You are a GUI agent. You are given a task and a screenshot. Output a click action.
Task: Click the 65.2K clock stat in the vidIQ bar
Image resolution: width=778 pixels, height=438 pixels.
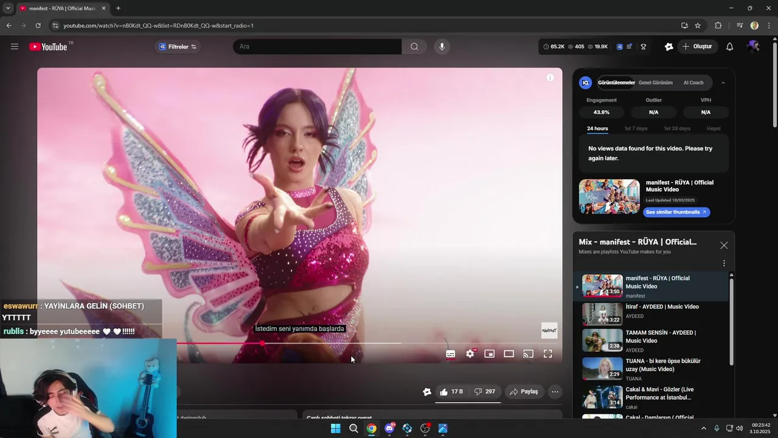pyautogui.click(x=554, y=47)
